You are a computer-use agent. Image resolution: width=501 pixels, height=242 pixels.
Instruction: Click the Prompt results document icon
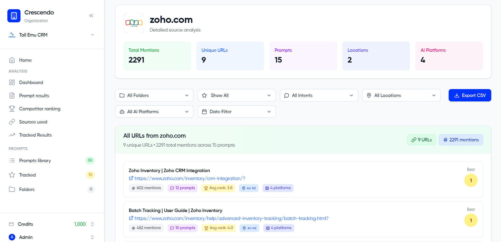(x=12, y=96)
